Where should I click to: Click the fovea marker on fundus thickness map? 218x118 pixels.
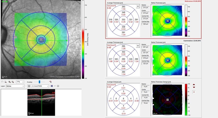point(41,40)
